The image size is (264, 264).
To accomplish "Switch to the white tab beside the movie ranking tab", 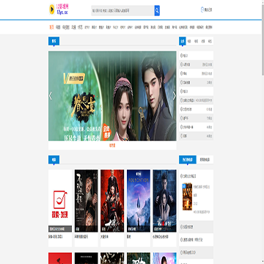I will pos(205,160).
